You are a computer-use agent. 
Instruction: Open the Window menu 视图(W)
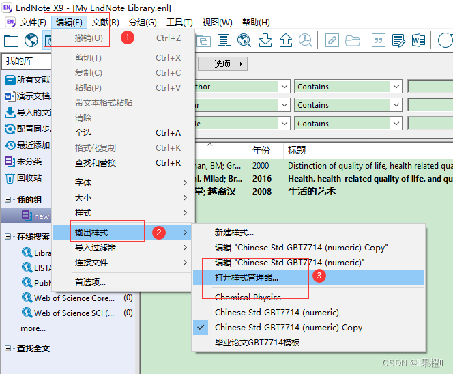click(x=217, y=23)
